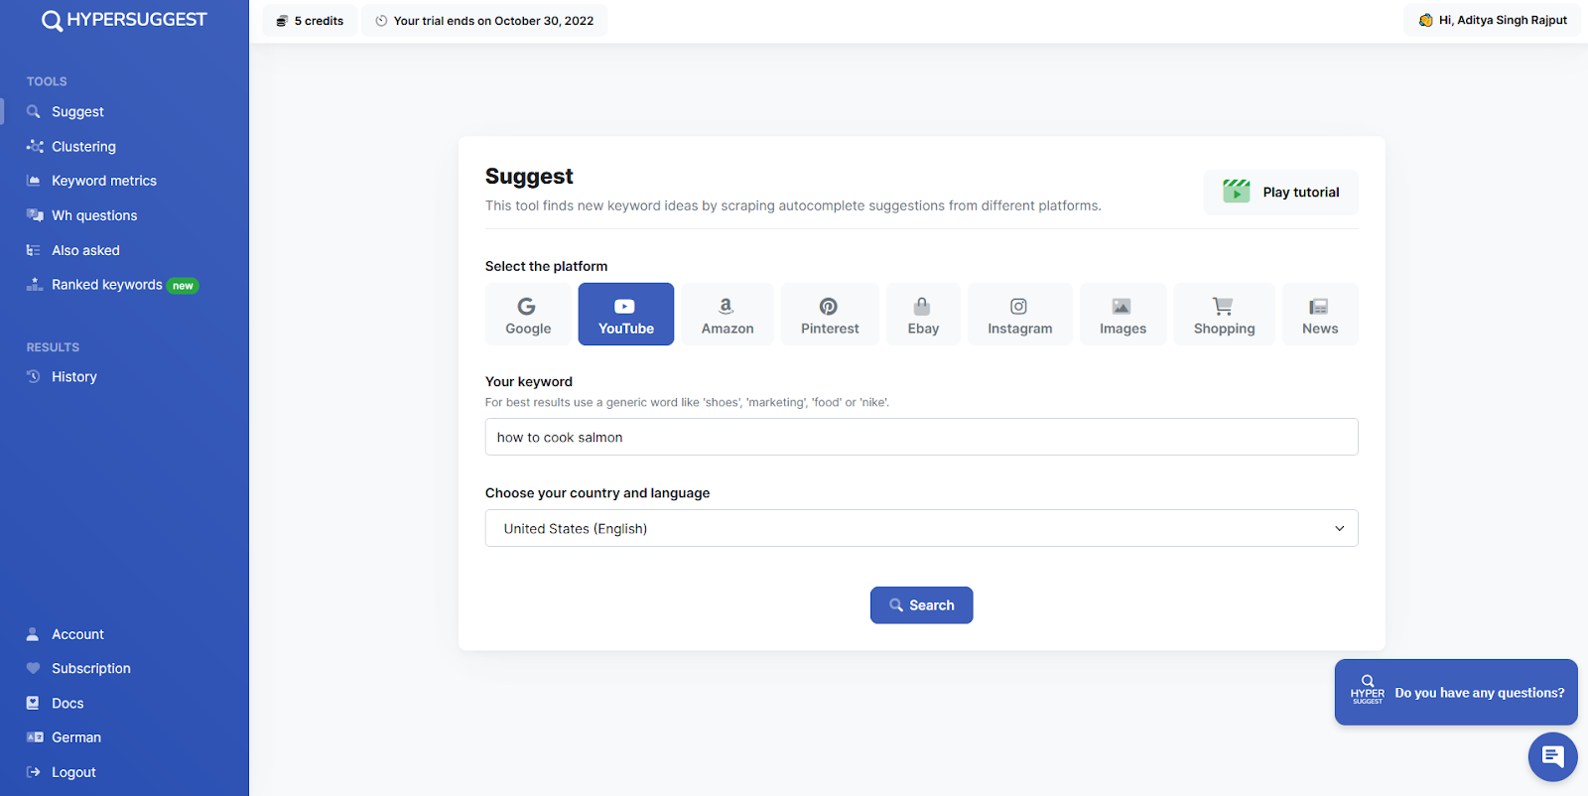1588x796 pixels.
Task: Open the country and language dropdown
Action: point(921,528)
